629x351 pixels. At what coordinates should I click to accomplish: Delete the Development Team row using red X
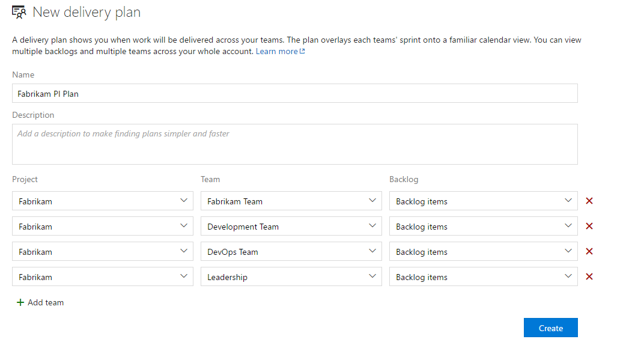(x=589, y=226)
